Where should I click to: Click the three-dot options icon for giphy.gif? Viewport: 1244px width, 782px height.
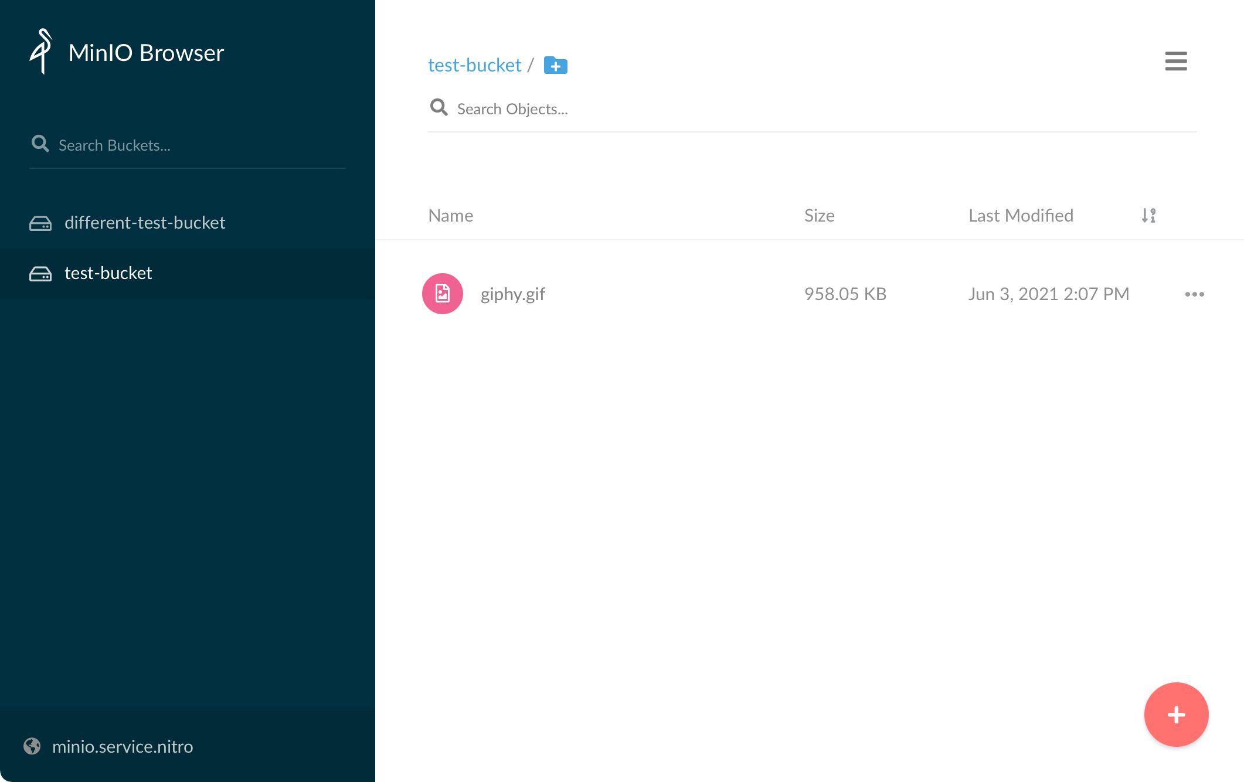(x=1195, y=294)
